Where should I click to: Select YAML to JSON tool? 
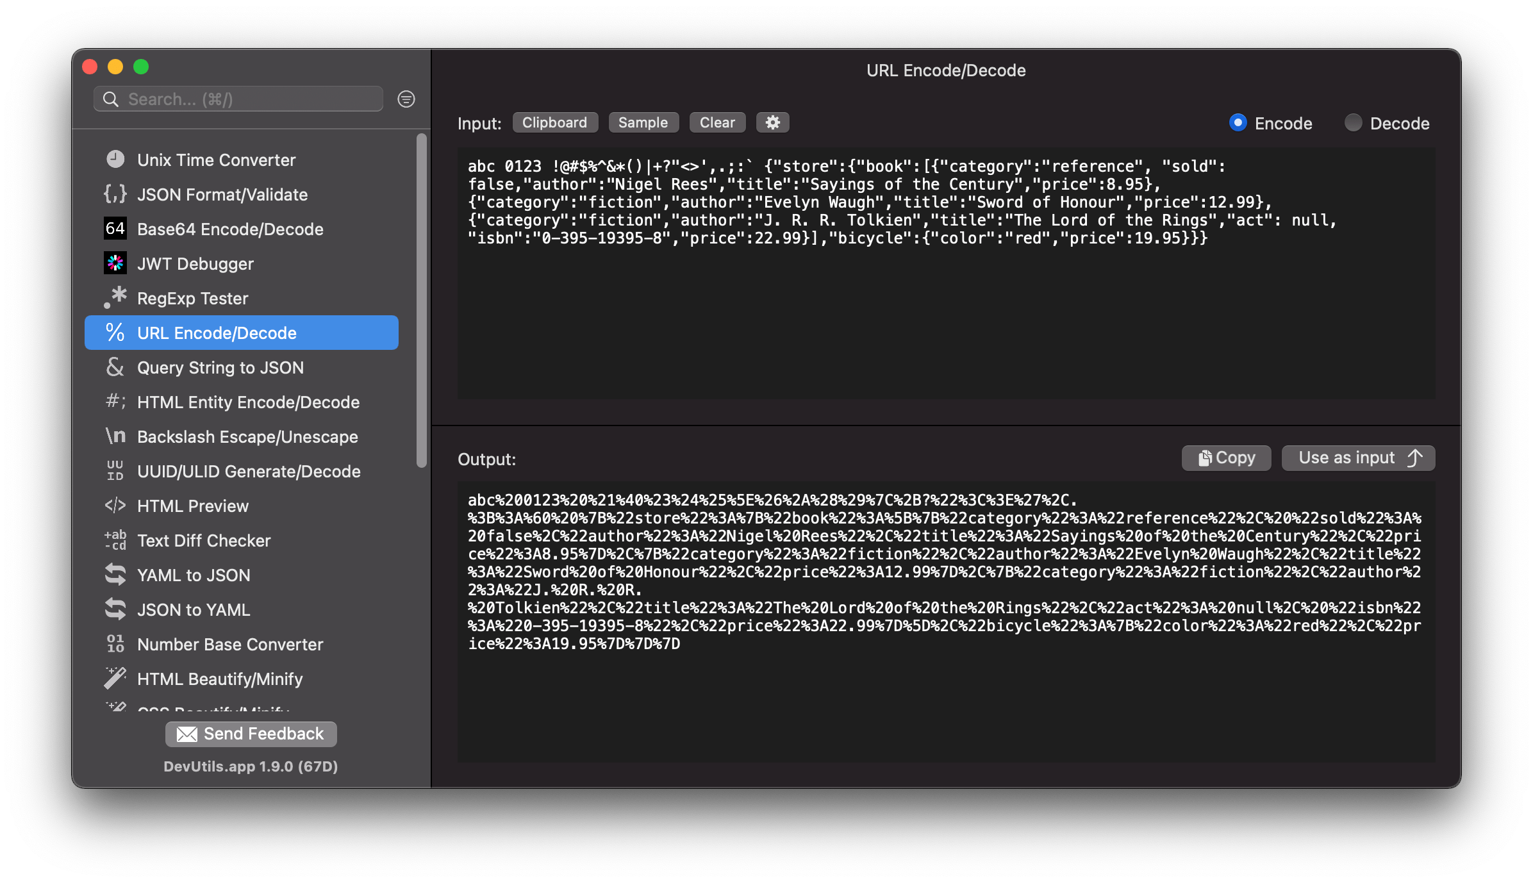pyautogui.click(x=195, y=575)
